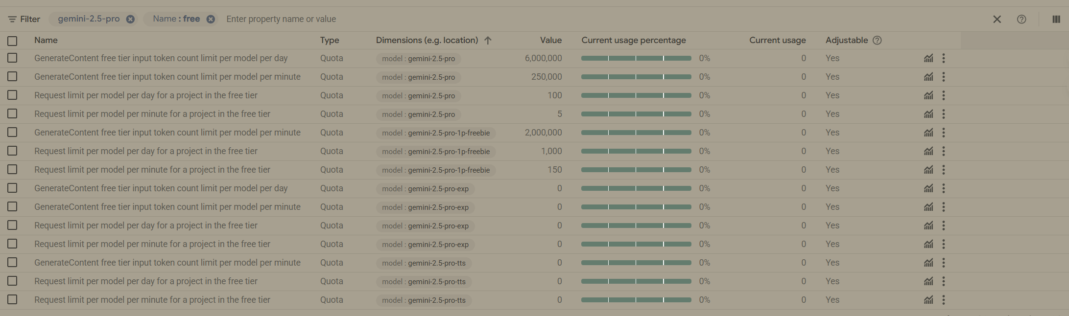Screen dimensions: 1069x316
Task: Clear all filters with the X icon
Action: 997,19
